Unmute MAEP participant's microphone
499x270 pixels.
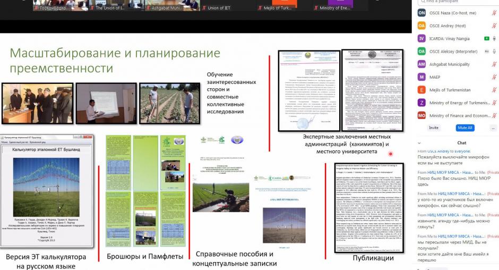[494, 77]
